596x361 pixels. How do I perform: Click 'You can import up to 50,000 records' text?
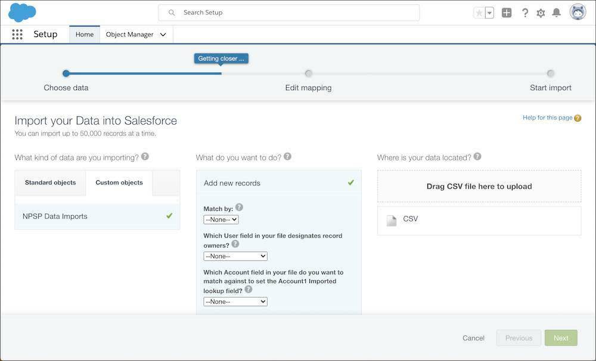[85, 134]
